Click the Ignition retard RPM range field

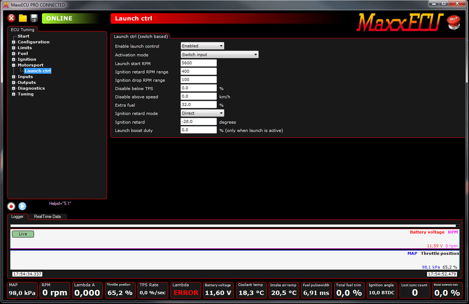[x=199, y=71]
